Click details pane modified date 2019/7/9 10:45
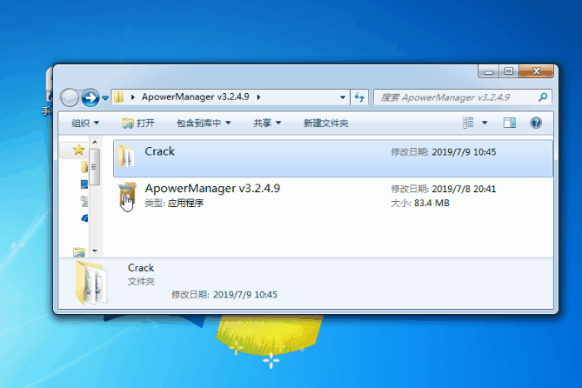Screen dimensions: 582x388 point(245,295)
